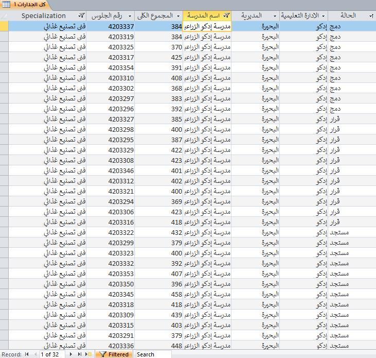
Task: Click total score cell 407
Action: coord(159,274)
